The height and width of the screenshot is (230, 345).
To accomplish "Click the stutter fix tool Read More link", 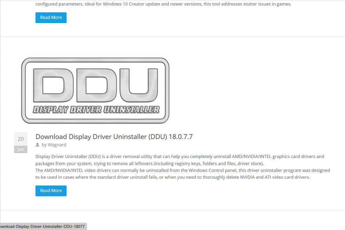I will coord(51,18).
